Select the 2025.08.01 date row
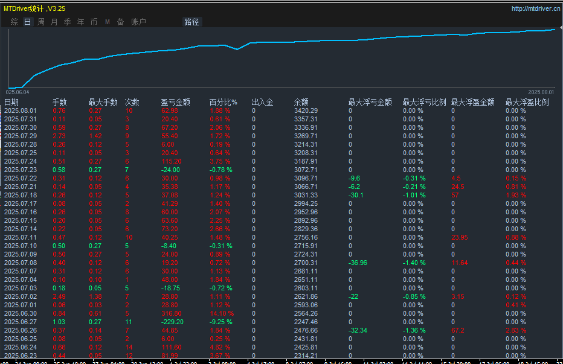The image size is (563, 364). [x=21, y=110]
